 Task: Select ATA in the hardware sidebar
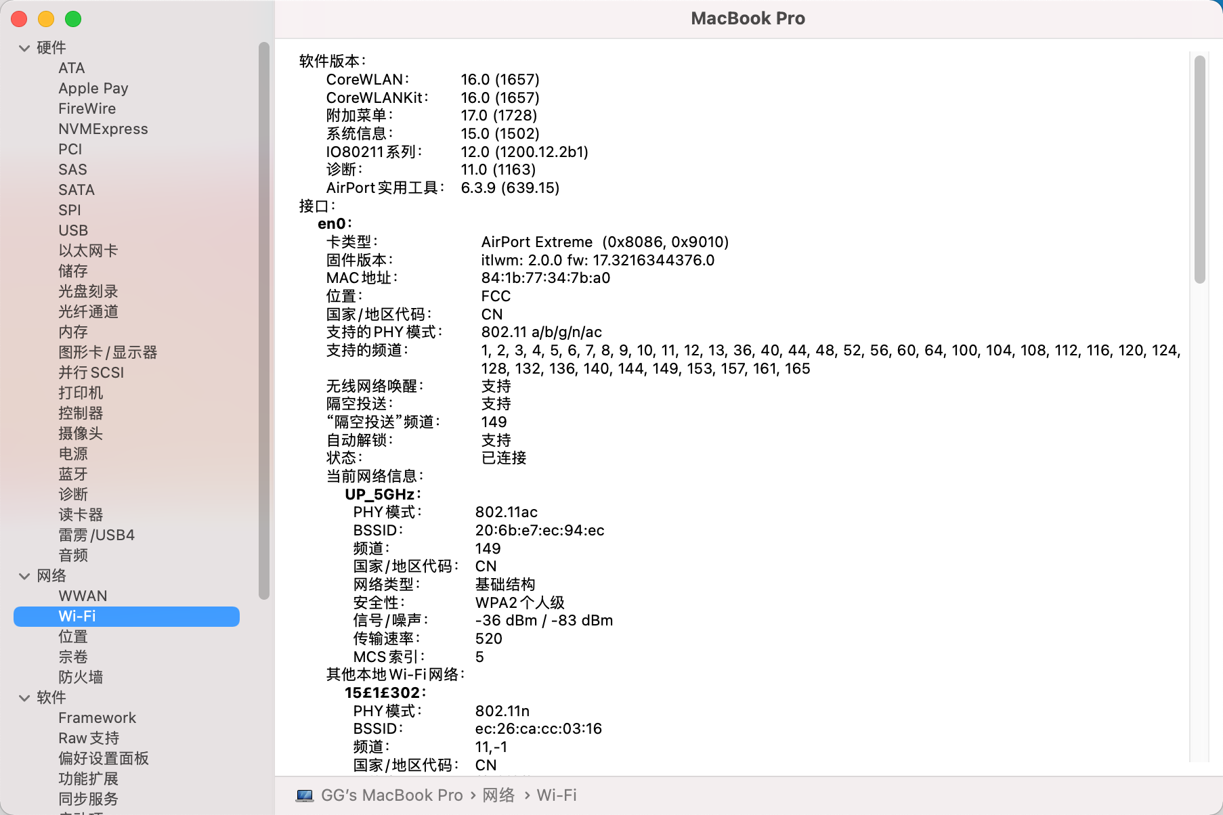[x=72, y=68]
